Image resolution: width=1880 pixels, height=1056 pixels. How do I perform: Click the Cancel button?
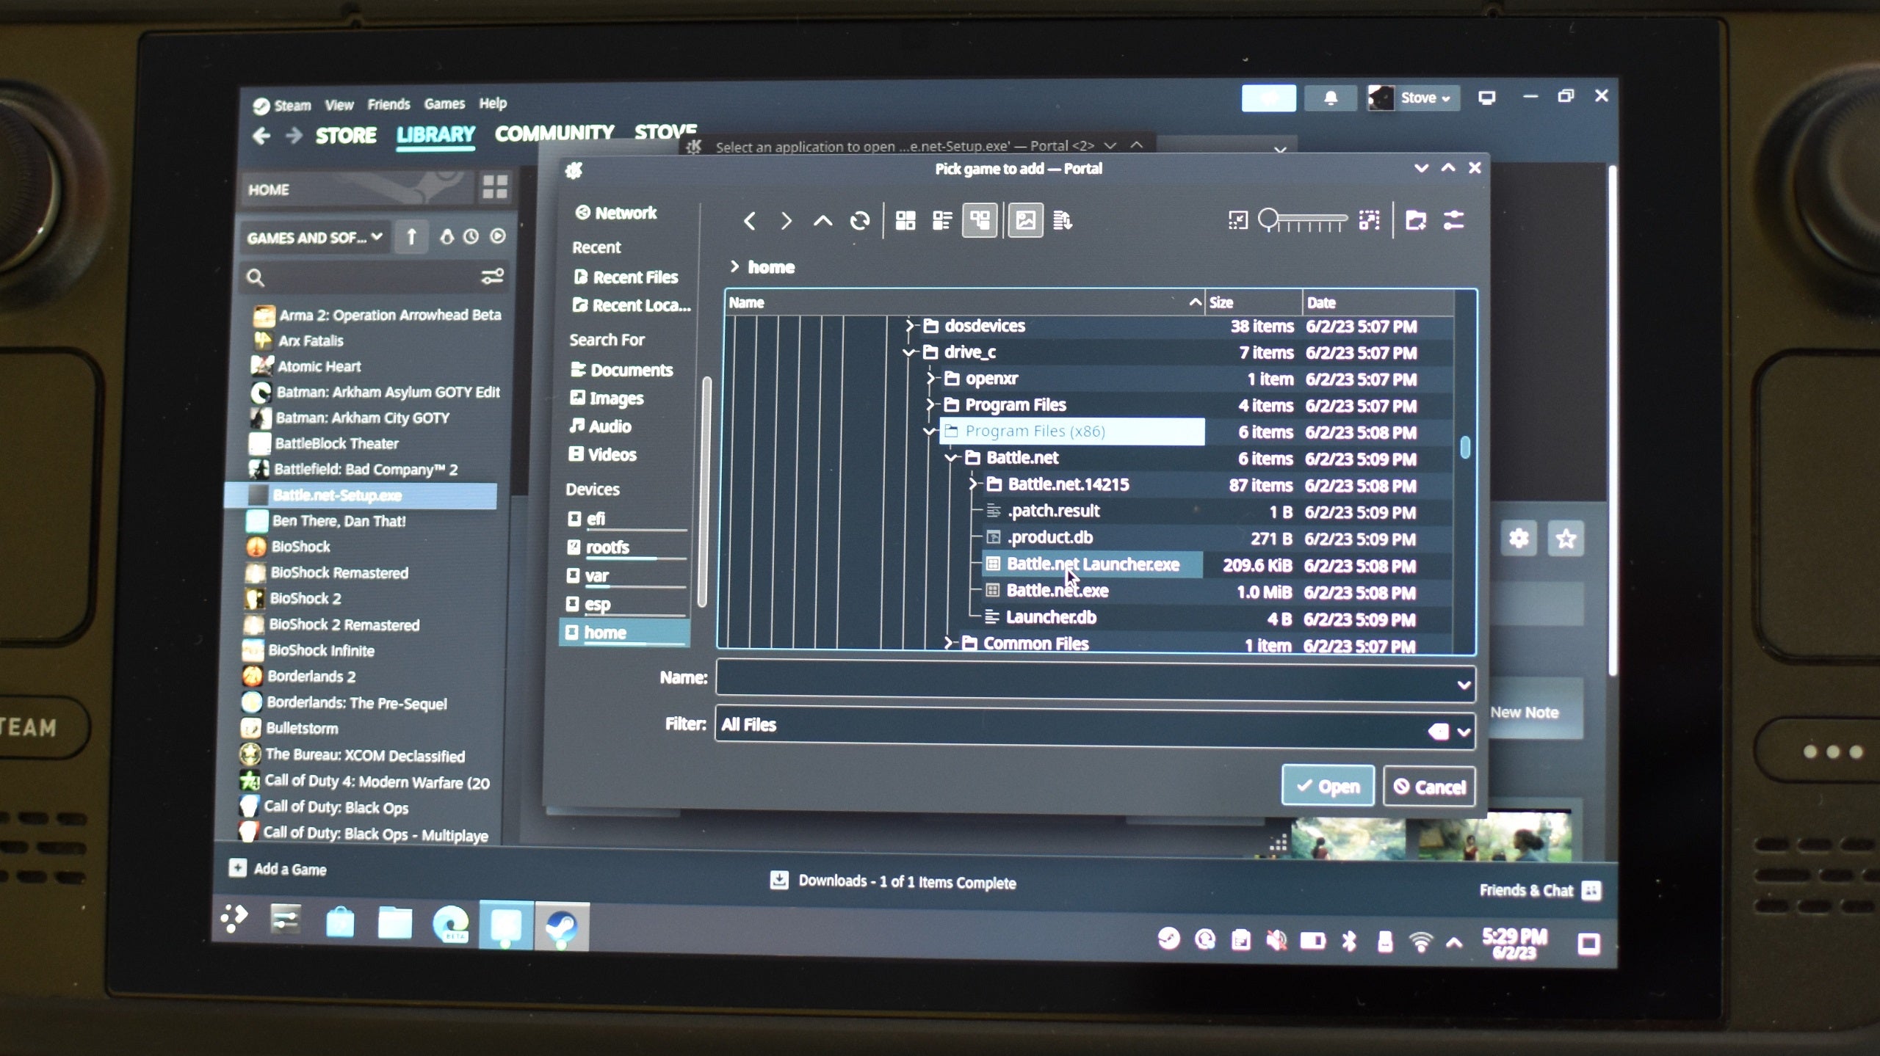click(x=1429, y=787)
